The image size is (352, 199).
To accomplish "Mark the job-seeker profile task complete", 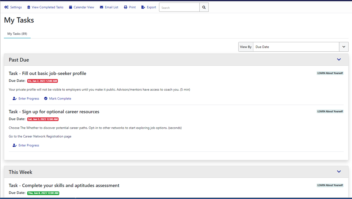I will click(x=60, y=99).
